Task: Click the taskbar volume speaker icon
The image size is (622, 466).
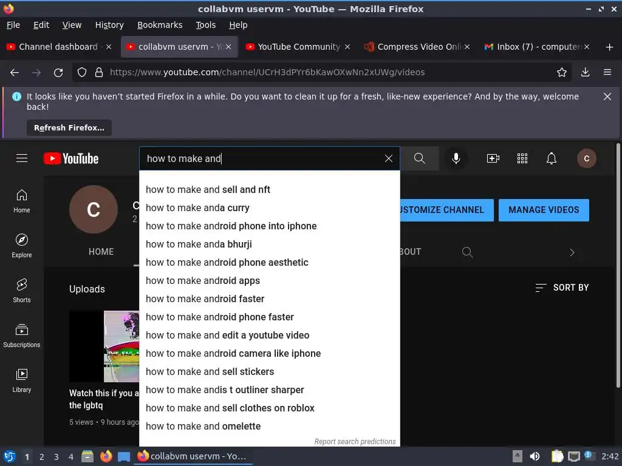Action: tap(535, 456)
